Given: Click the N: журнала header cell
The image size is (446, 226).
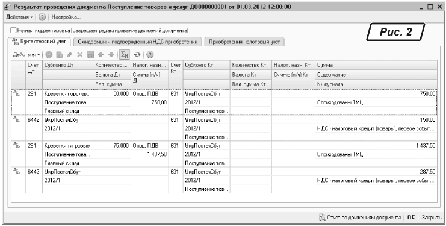Looking at the screenshot, I should tap(376, 84).
